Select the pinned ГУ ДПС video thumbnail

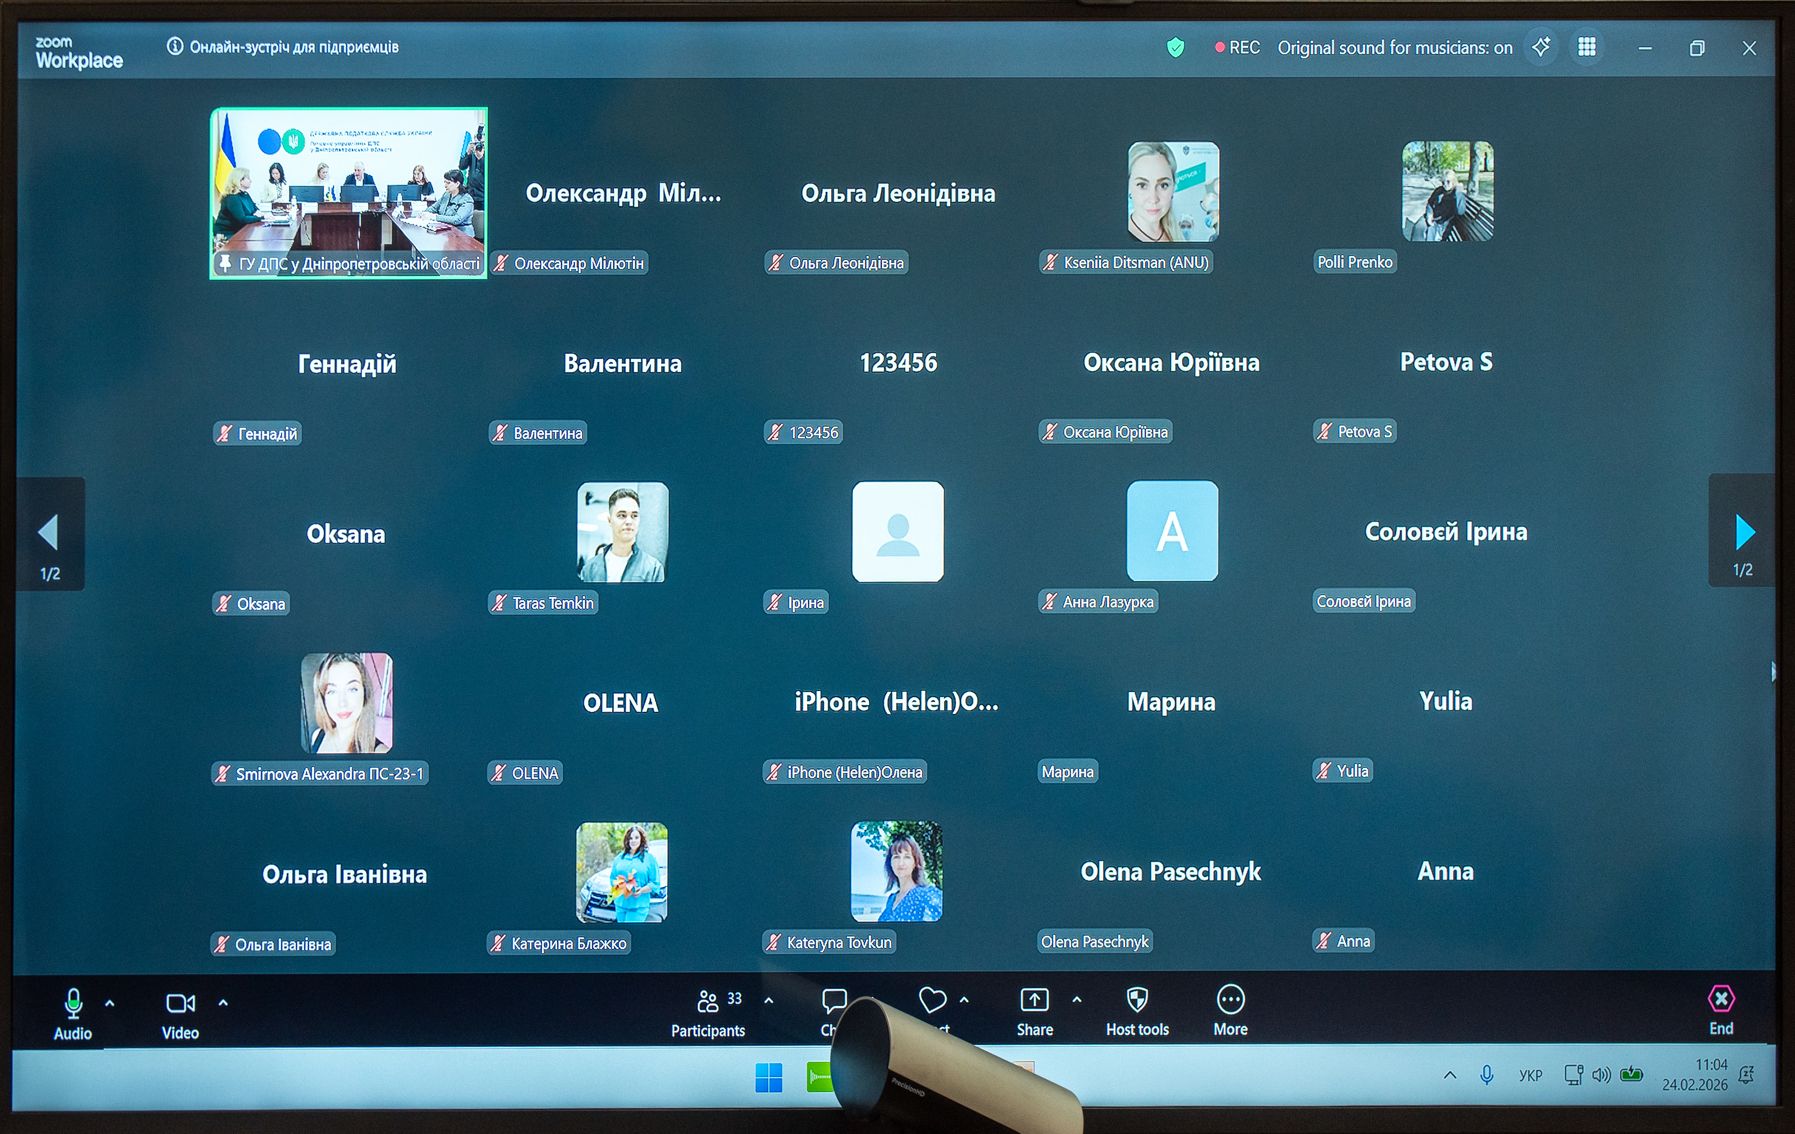349,192
